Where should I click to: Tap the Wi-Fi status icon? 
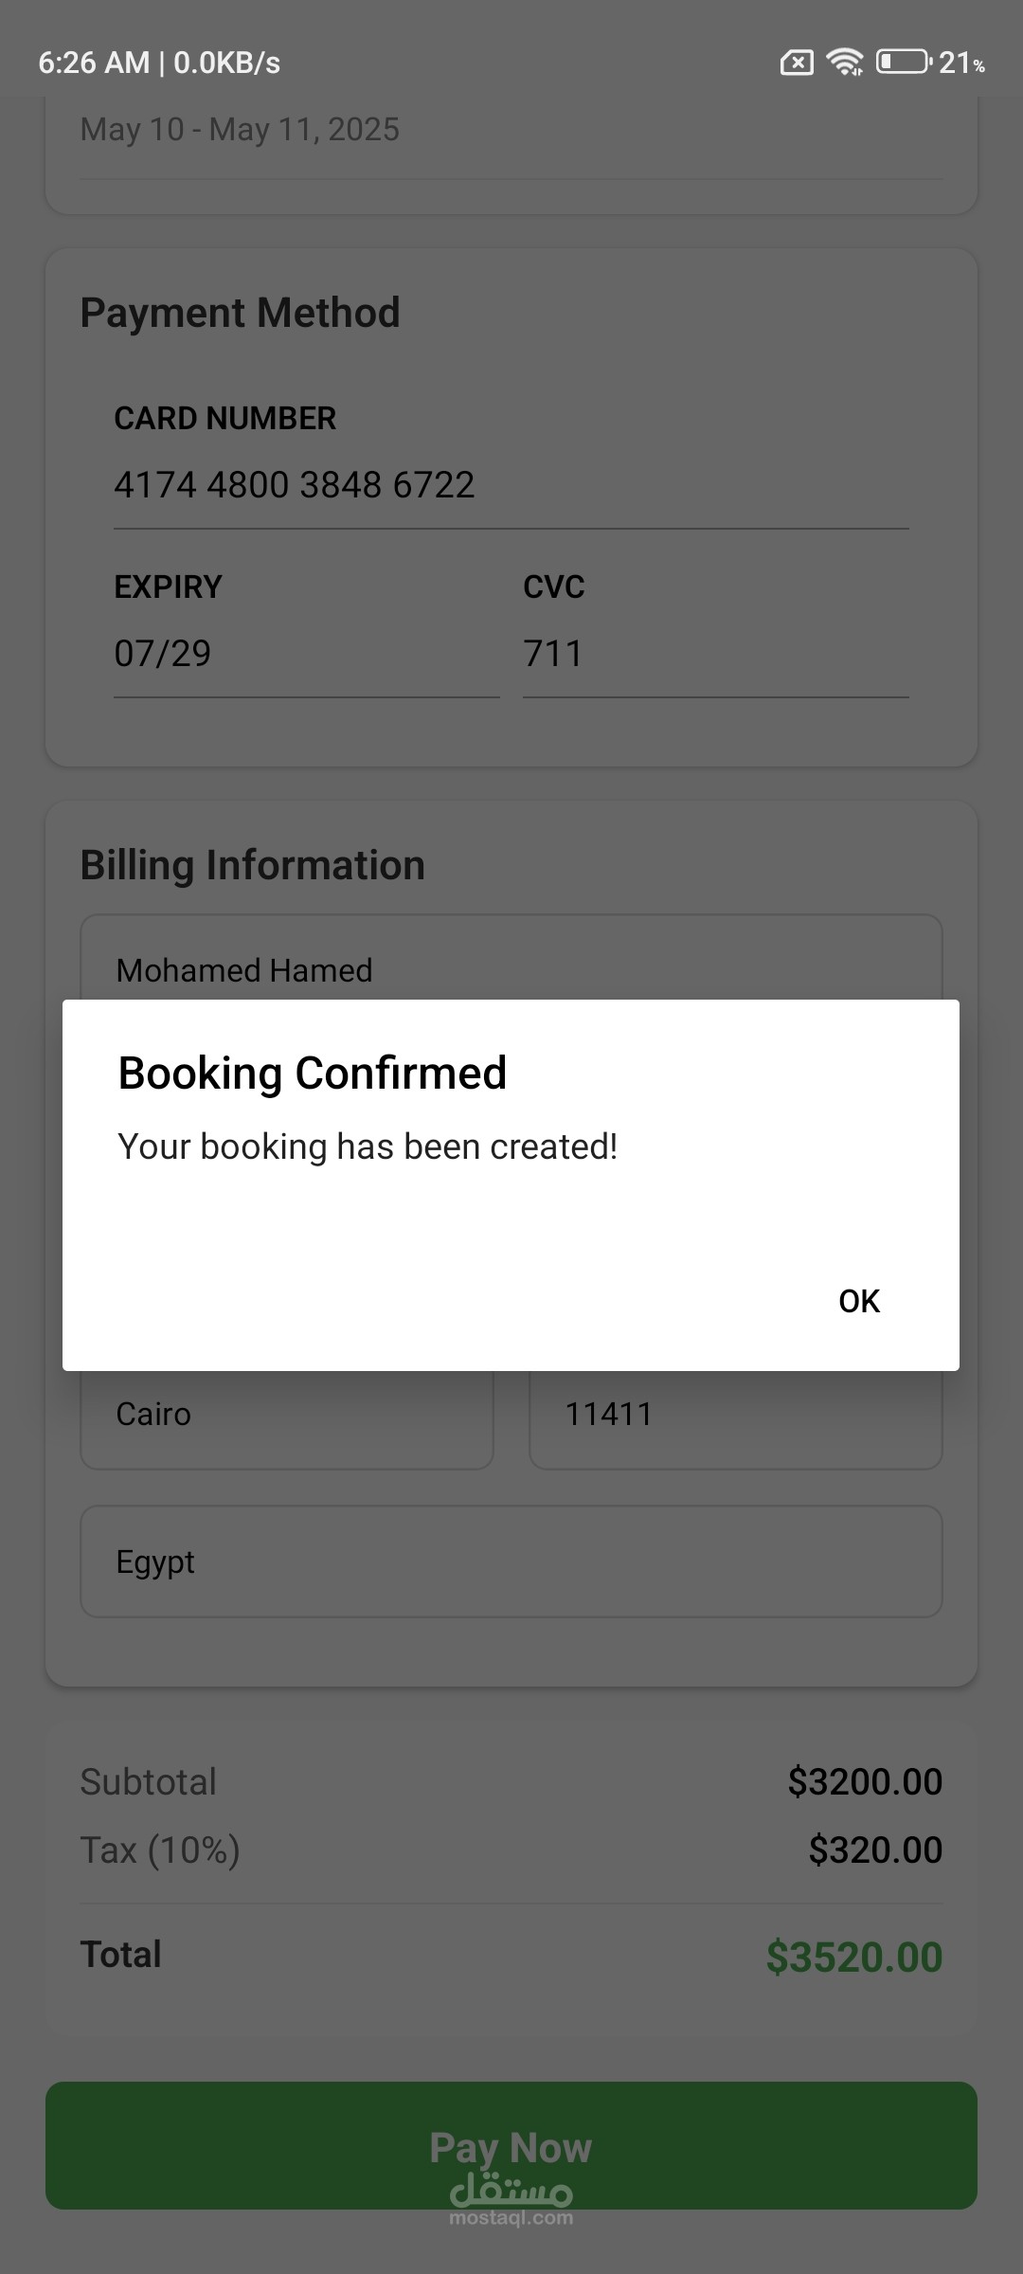click(x=843, y=63)
